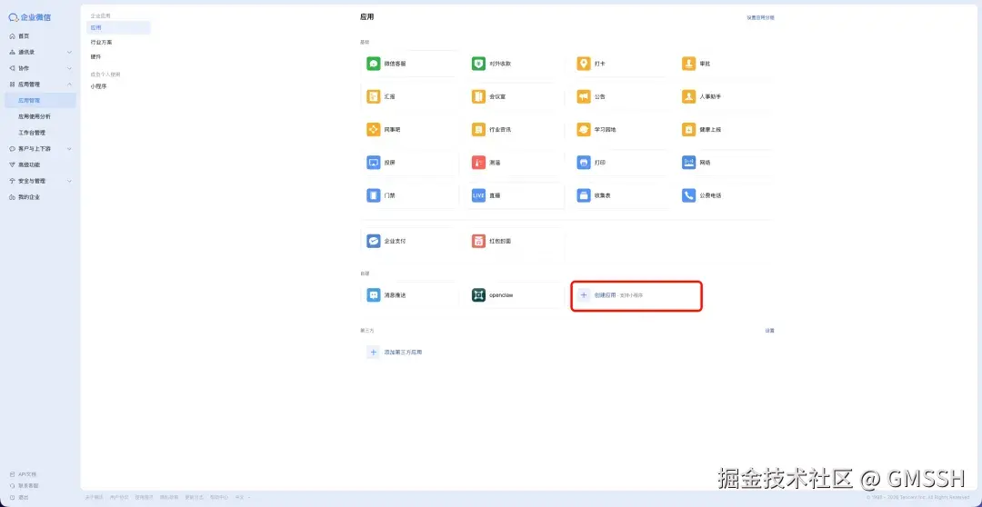
Task: Open the 对外收款 app icon
Action: [x=478, y=64]
